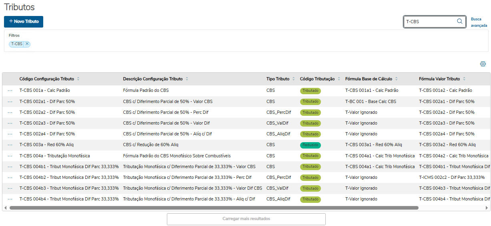The width and height of the screenshot is (491, 226).
Task: Open row actions for T-CBS 004b1
Action: click(x=10, y=167)
